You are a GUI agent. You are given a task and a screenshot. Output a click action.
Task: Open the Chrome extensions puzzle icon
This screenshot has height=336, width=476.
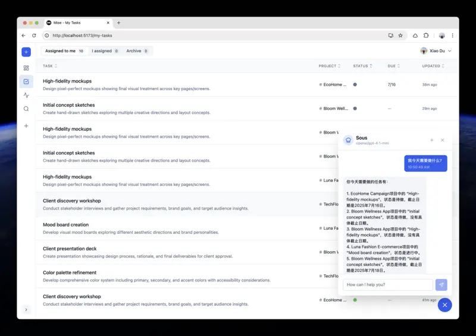click(426, 36)
